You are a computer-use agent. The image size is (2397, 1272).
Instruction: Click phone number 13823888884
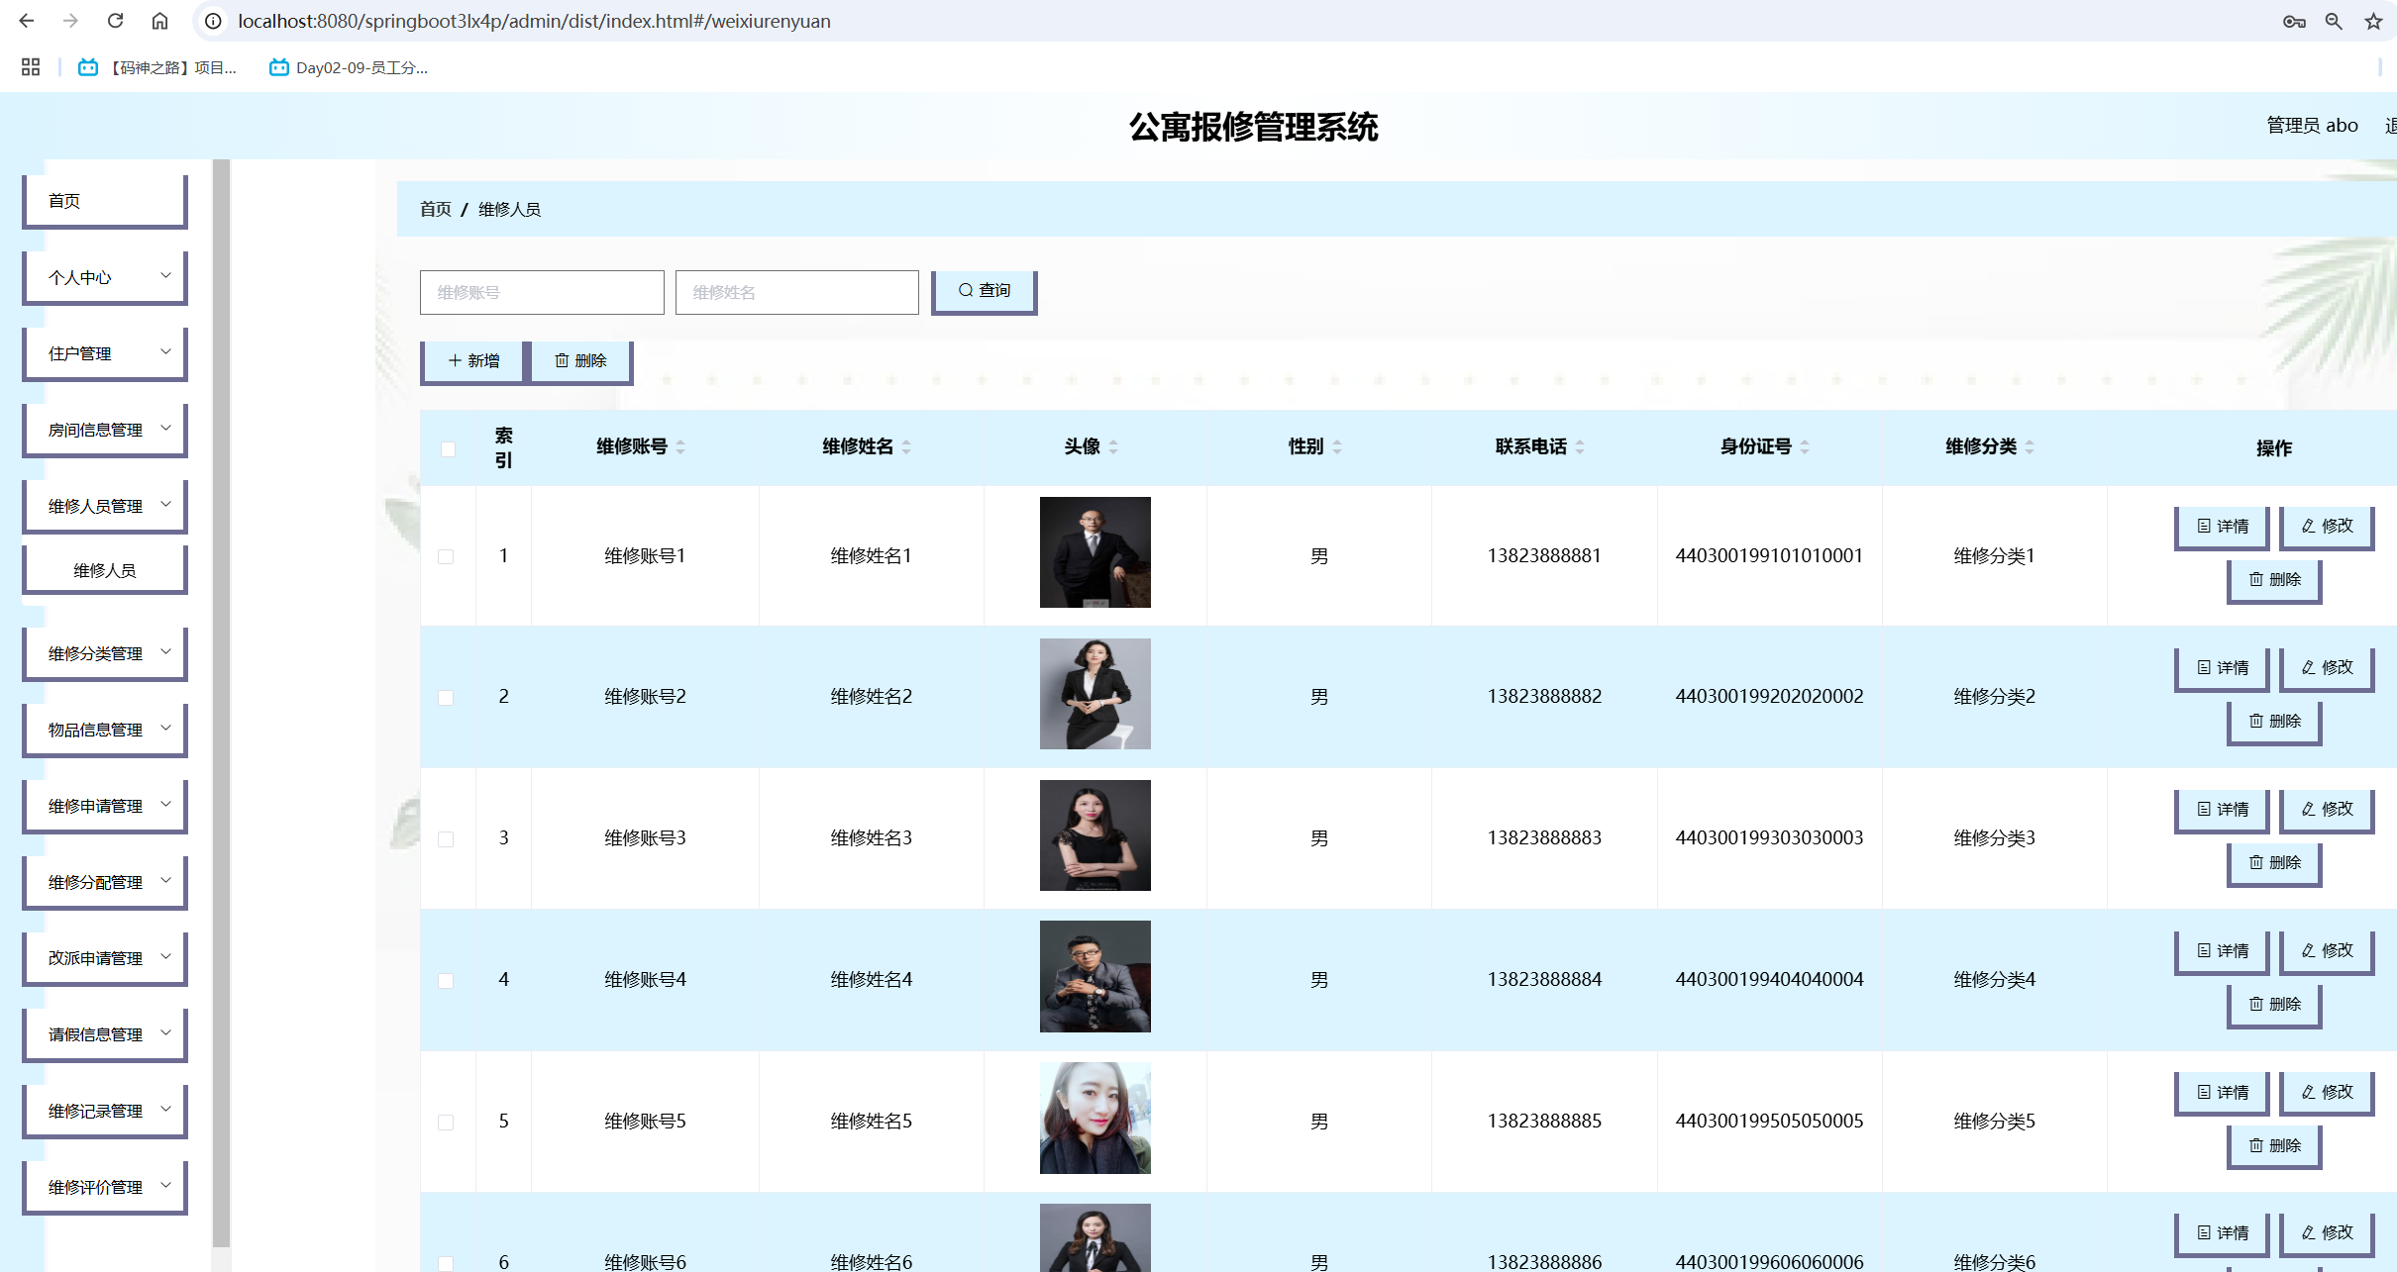pyautogui.click(x=1544, y=980)
